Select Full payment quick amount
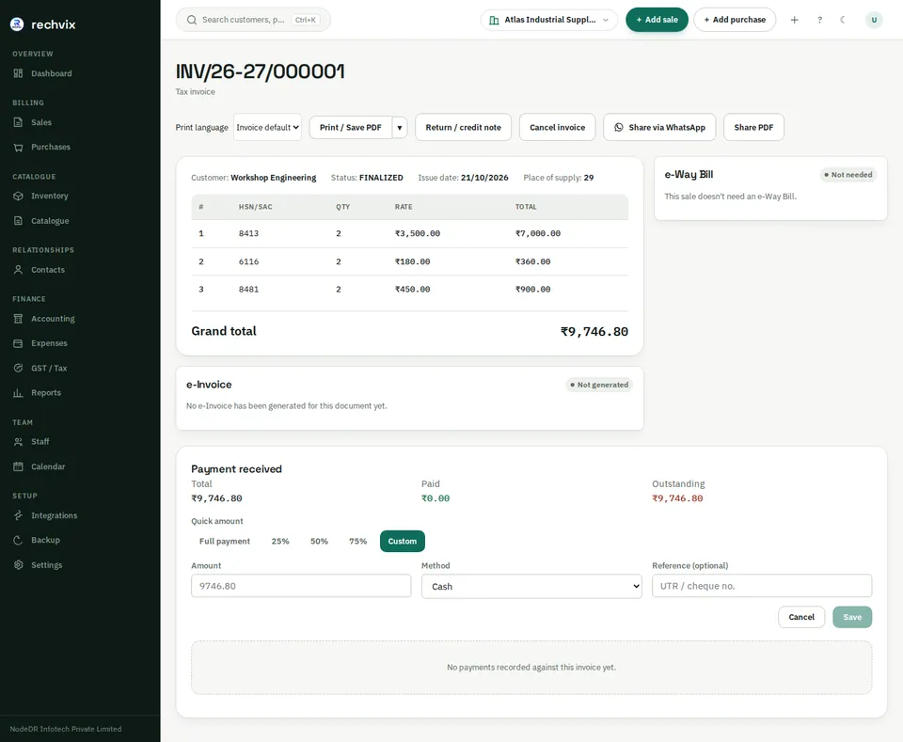The width and height of the screenshot is (903, 742). [x=225, y=541]
